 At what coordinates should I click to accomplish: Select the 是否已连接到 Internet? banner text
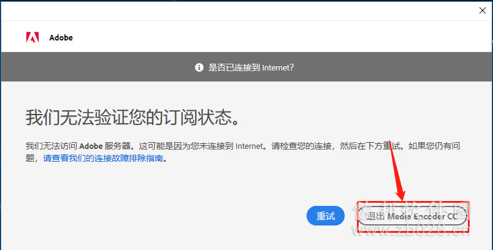251,67
